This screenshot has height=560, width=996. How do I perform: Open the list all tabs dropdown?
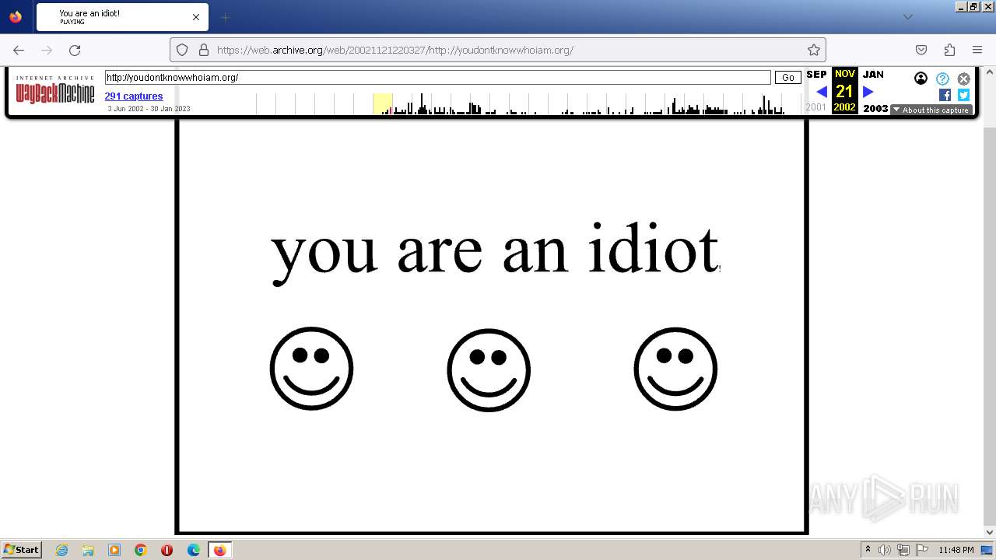[x=908, y=16]
